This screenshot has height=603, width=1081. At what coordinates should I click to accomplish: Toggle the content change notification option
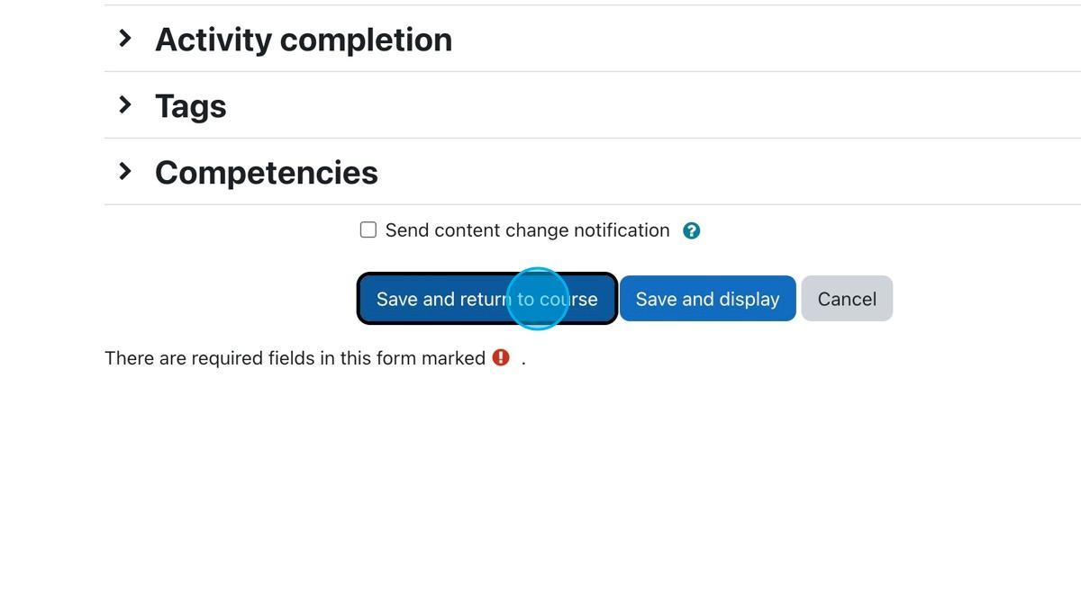368,229
